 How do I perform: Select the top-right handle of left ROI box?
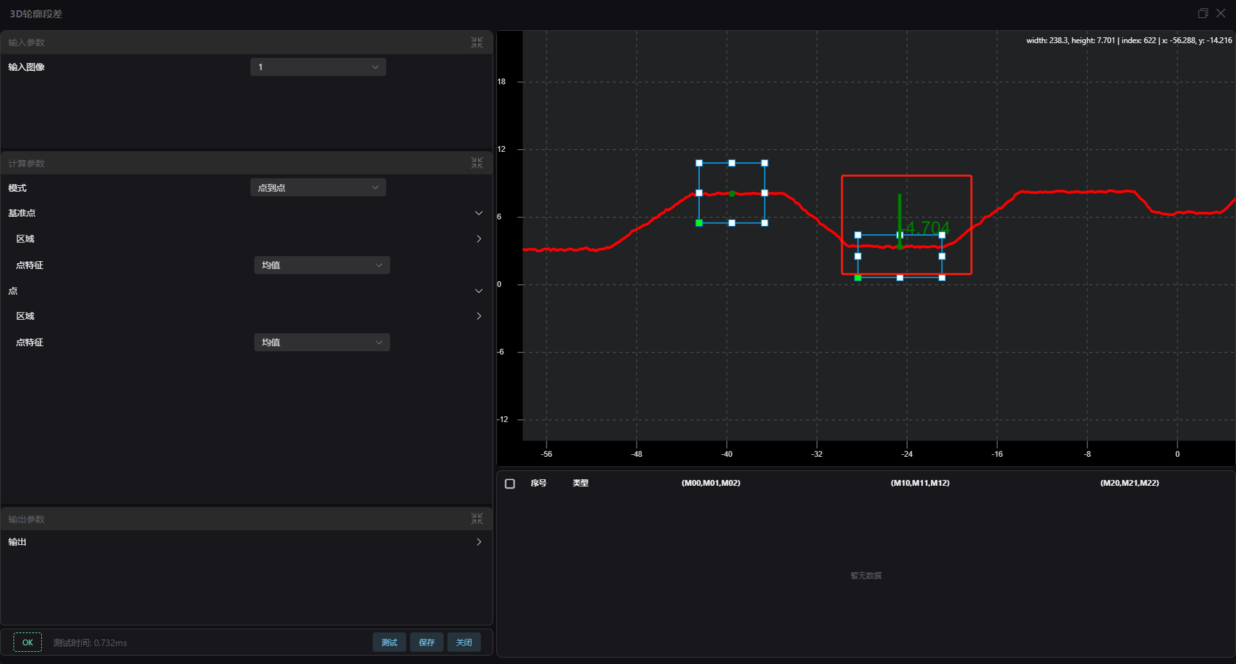(765, 163)
